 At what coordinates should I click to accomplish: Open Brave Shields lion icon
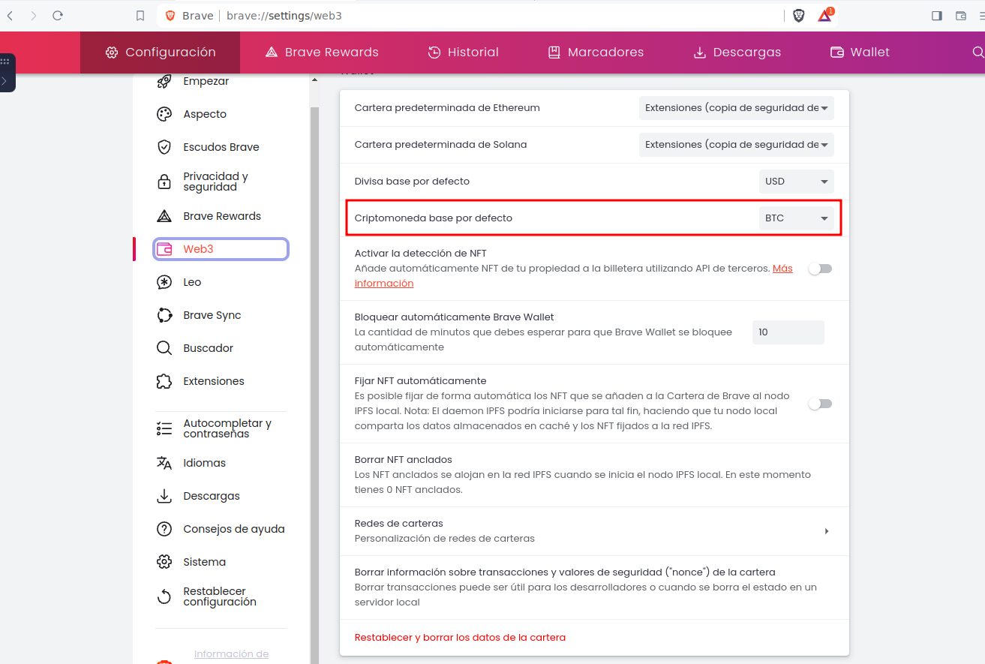[799, 15]
